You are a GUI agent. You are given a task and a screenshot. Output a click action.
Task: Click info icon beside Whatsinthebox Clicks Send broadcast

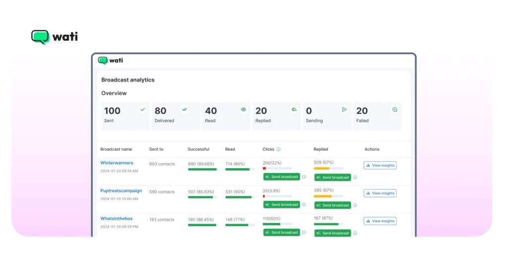coord(304,233)
